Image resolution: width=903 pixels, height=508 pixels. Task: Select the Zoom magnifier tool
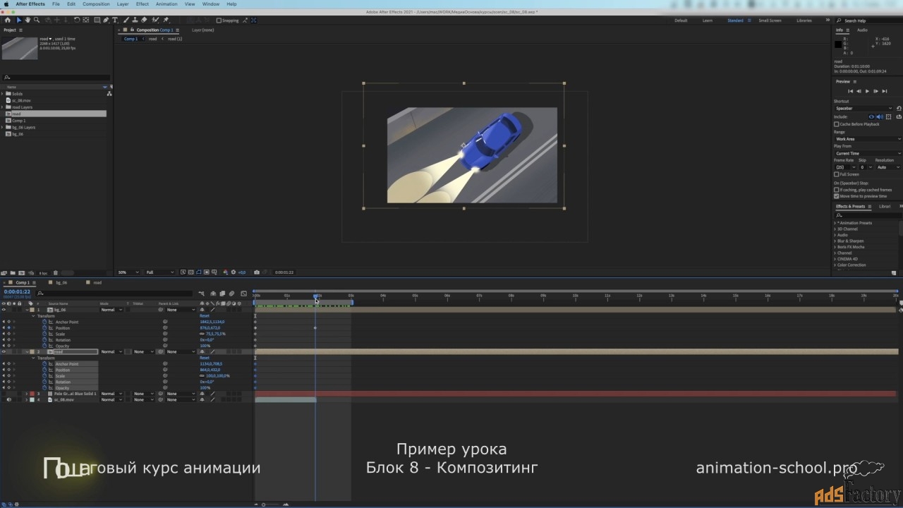(x=37, y=20)
